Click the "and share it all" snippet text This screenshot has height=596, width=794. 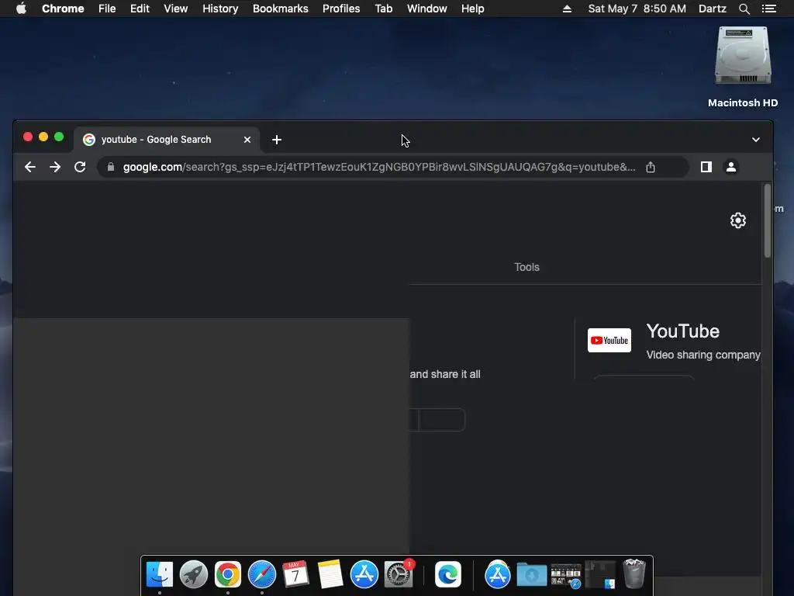point(445,374)
